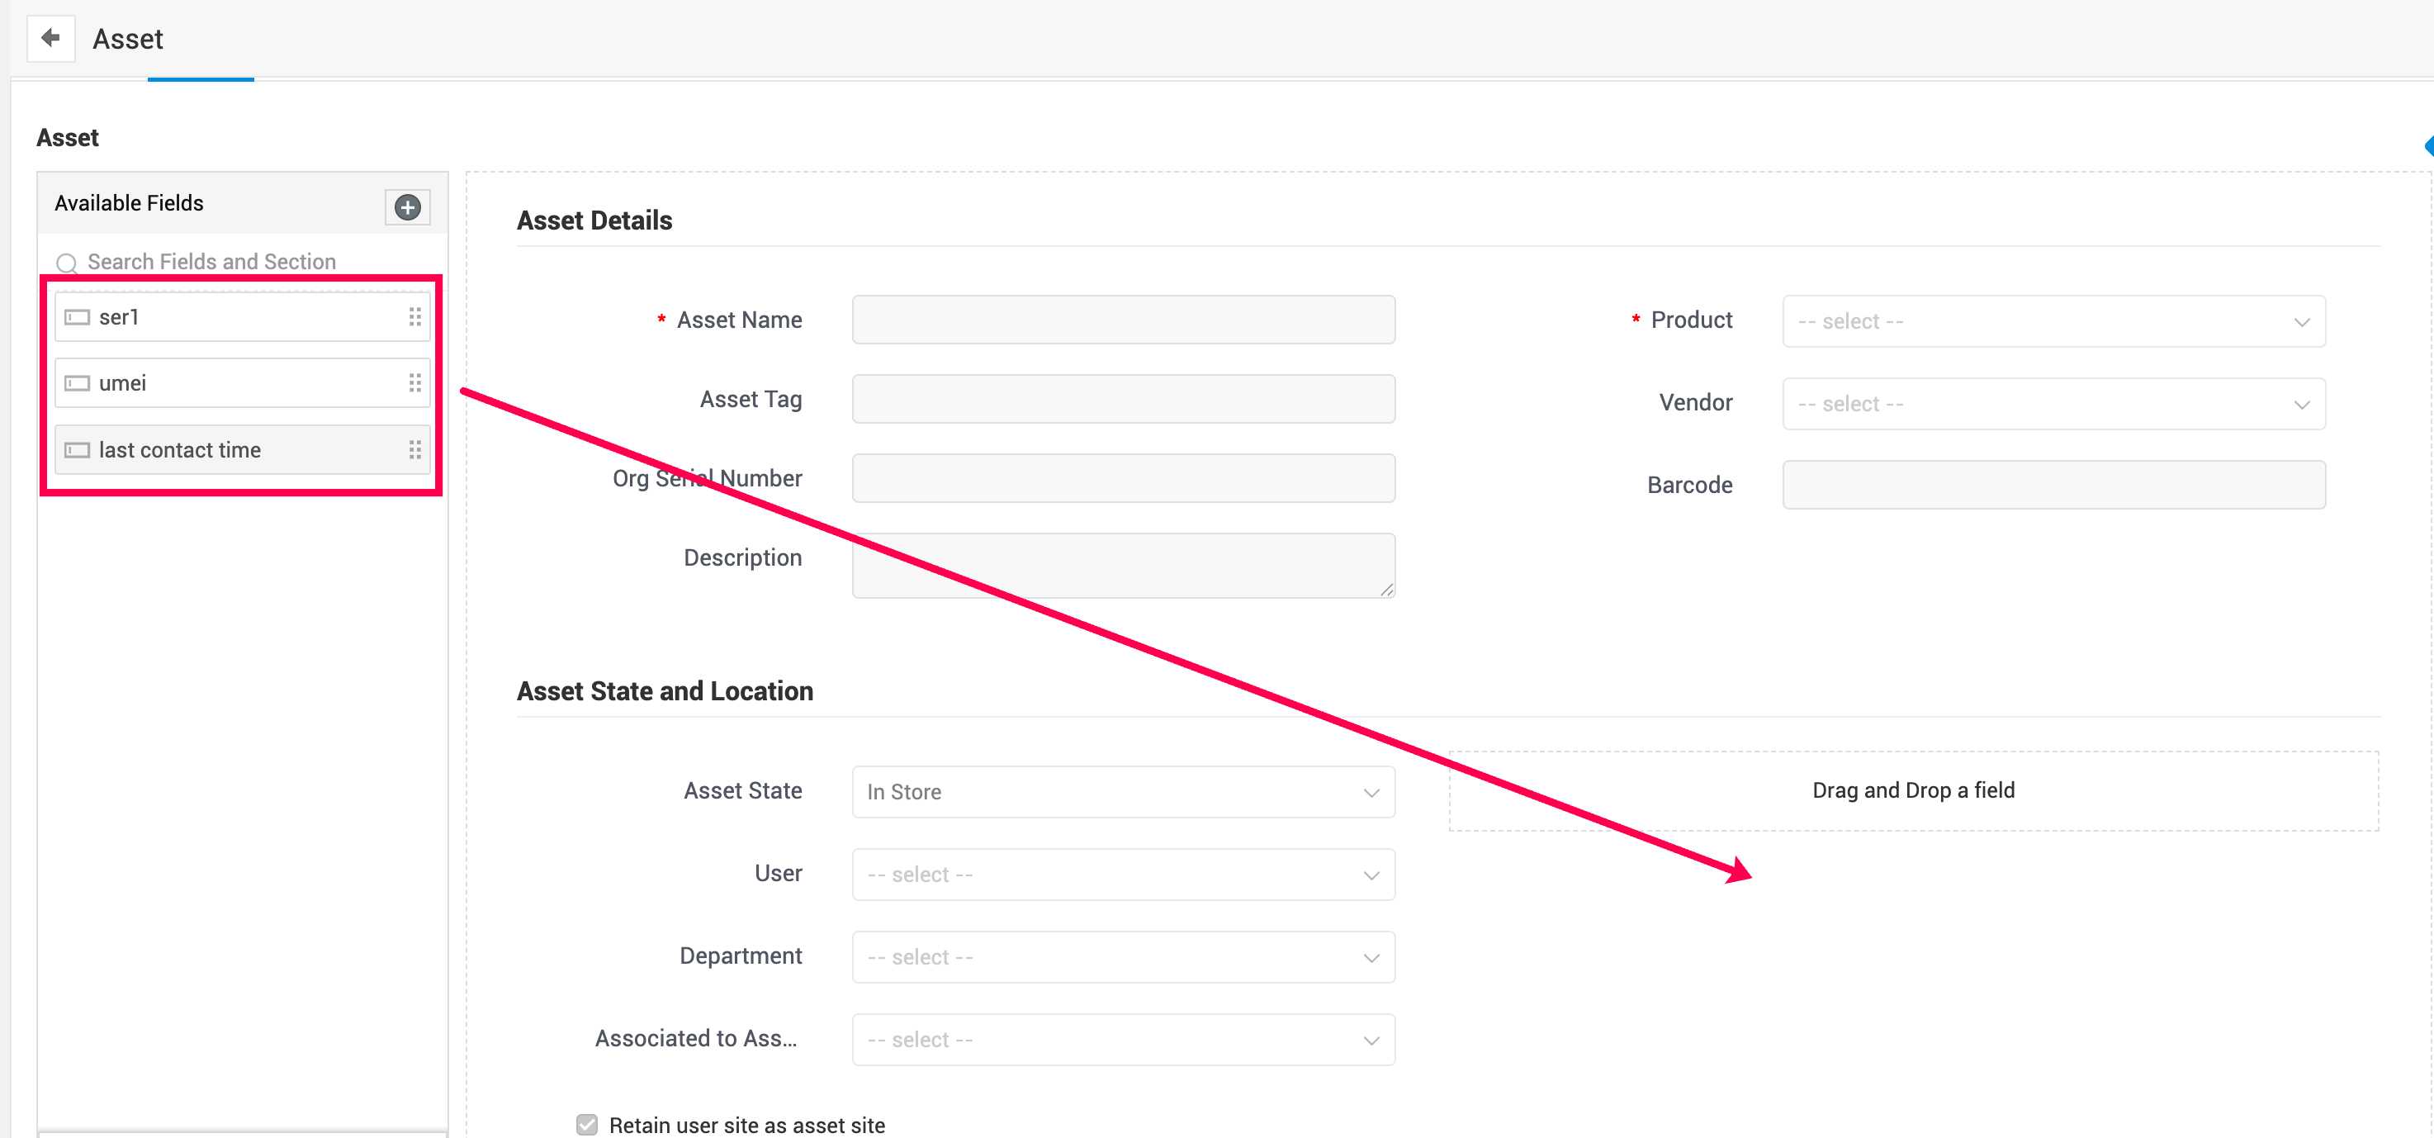Viewport: 2434px width, 1138px height.
Task: Open the Department select dropdown
Action: click(x=1123, y=956)
